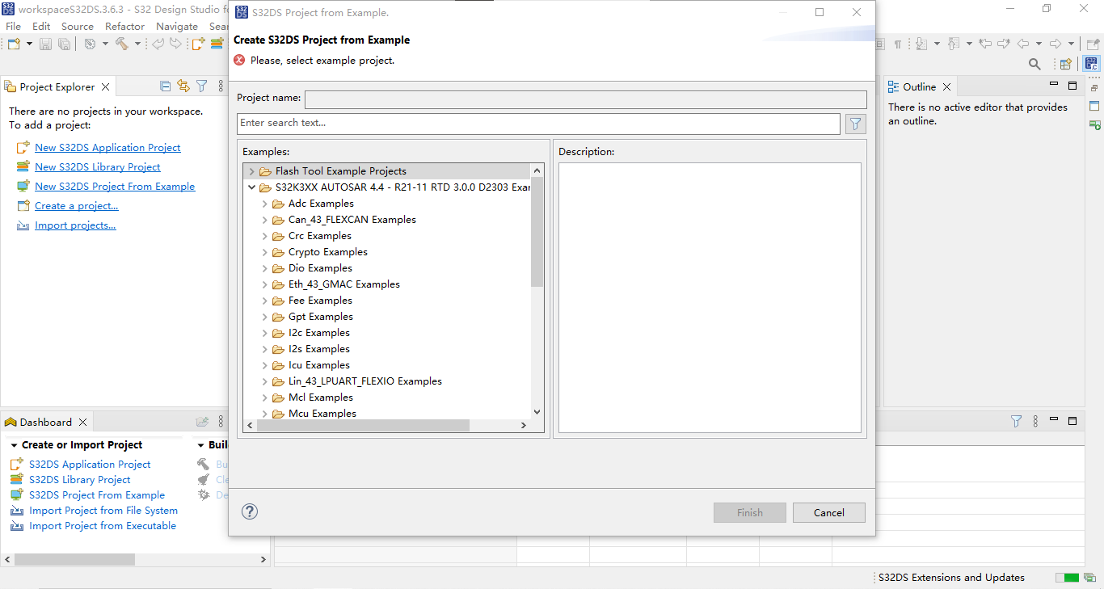Click the Enter search text field

(x=538, y=124)
